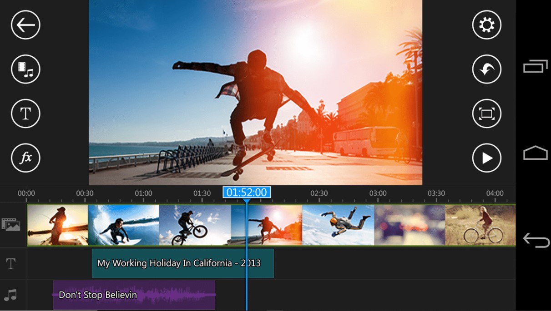Image resolution: width=551 pixels, height=311 pixels.
Task: Play the project preview
Action: [x=486, y=158]
